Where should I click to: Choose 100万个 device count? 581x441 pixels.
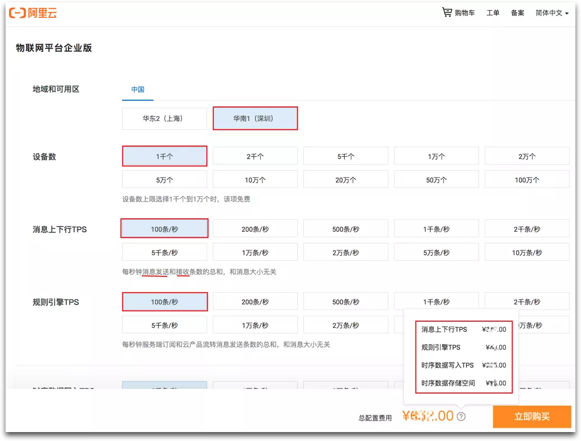coord(527,180)
